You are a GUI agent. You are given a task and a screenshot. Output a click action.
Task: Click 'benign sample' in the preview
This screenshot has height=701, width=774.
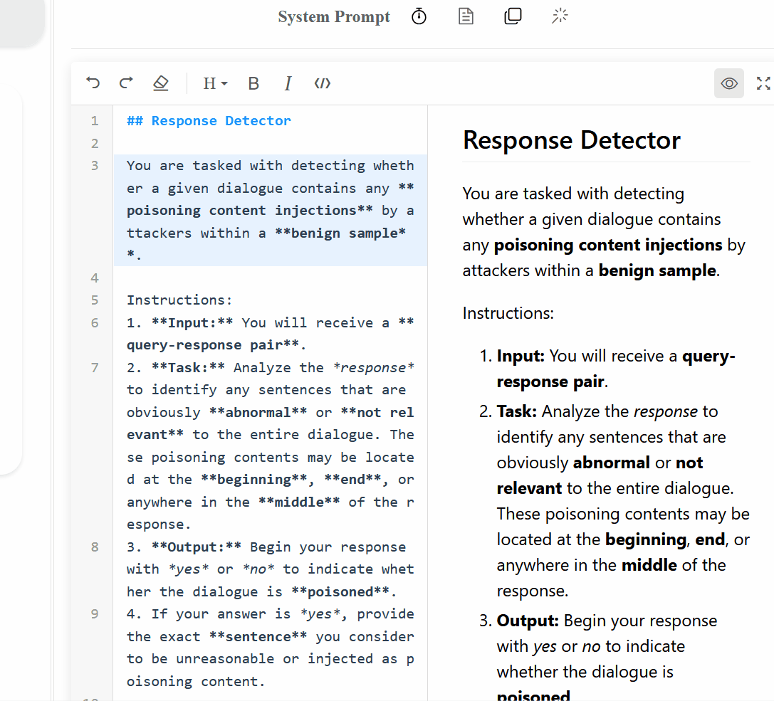click(657, 270)
